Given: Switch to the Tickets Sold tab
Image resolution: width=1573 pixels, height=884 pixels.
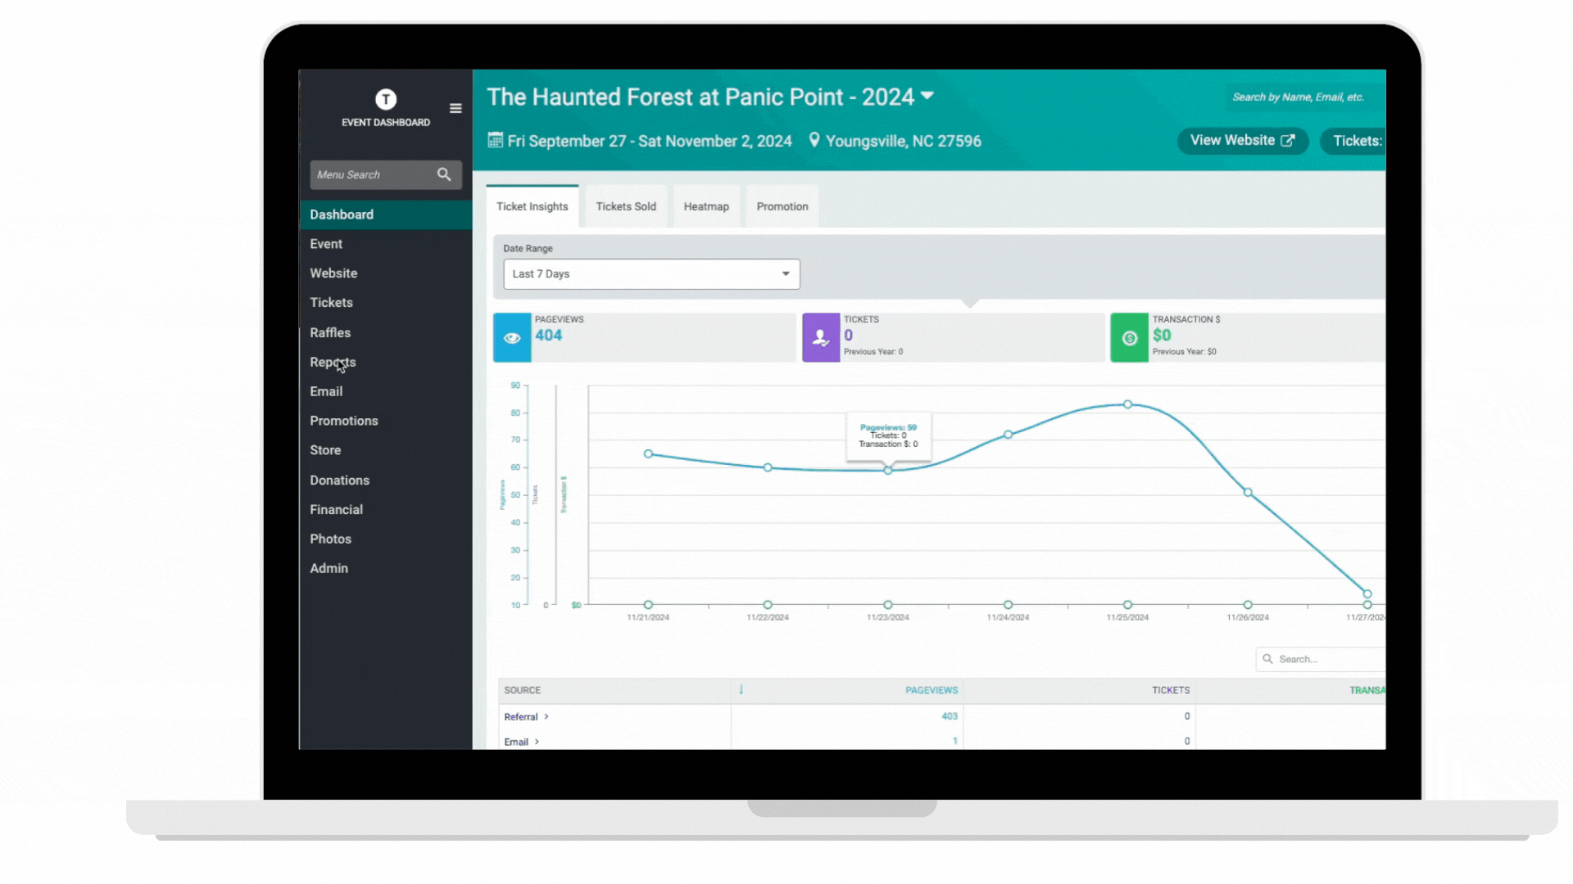Looking at the screenshot, I should (x=625, y=206).
